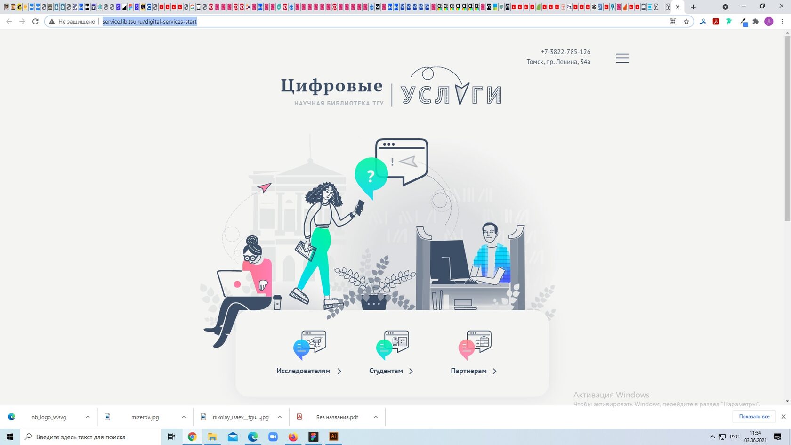The image size is (791, 445).
Task: Open Figma from the taskbar
Action: coord(313,437)
